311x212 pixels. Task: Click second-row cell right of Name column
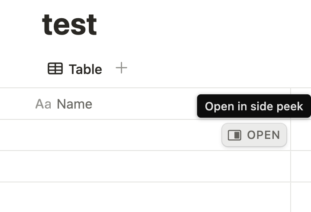tap(301, 166)
